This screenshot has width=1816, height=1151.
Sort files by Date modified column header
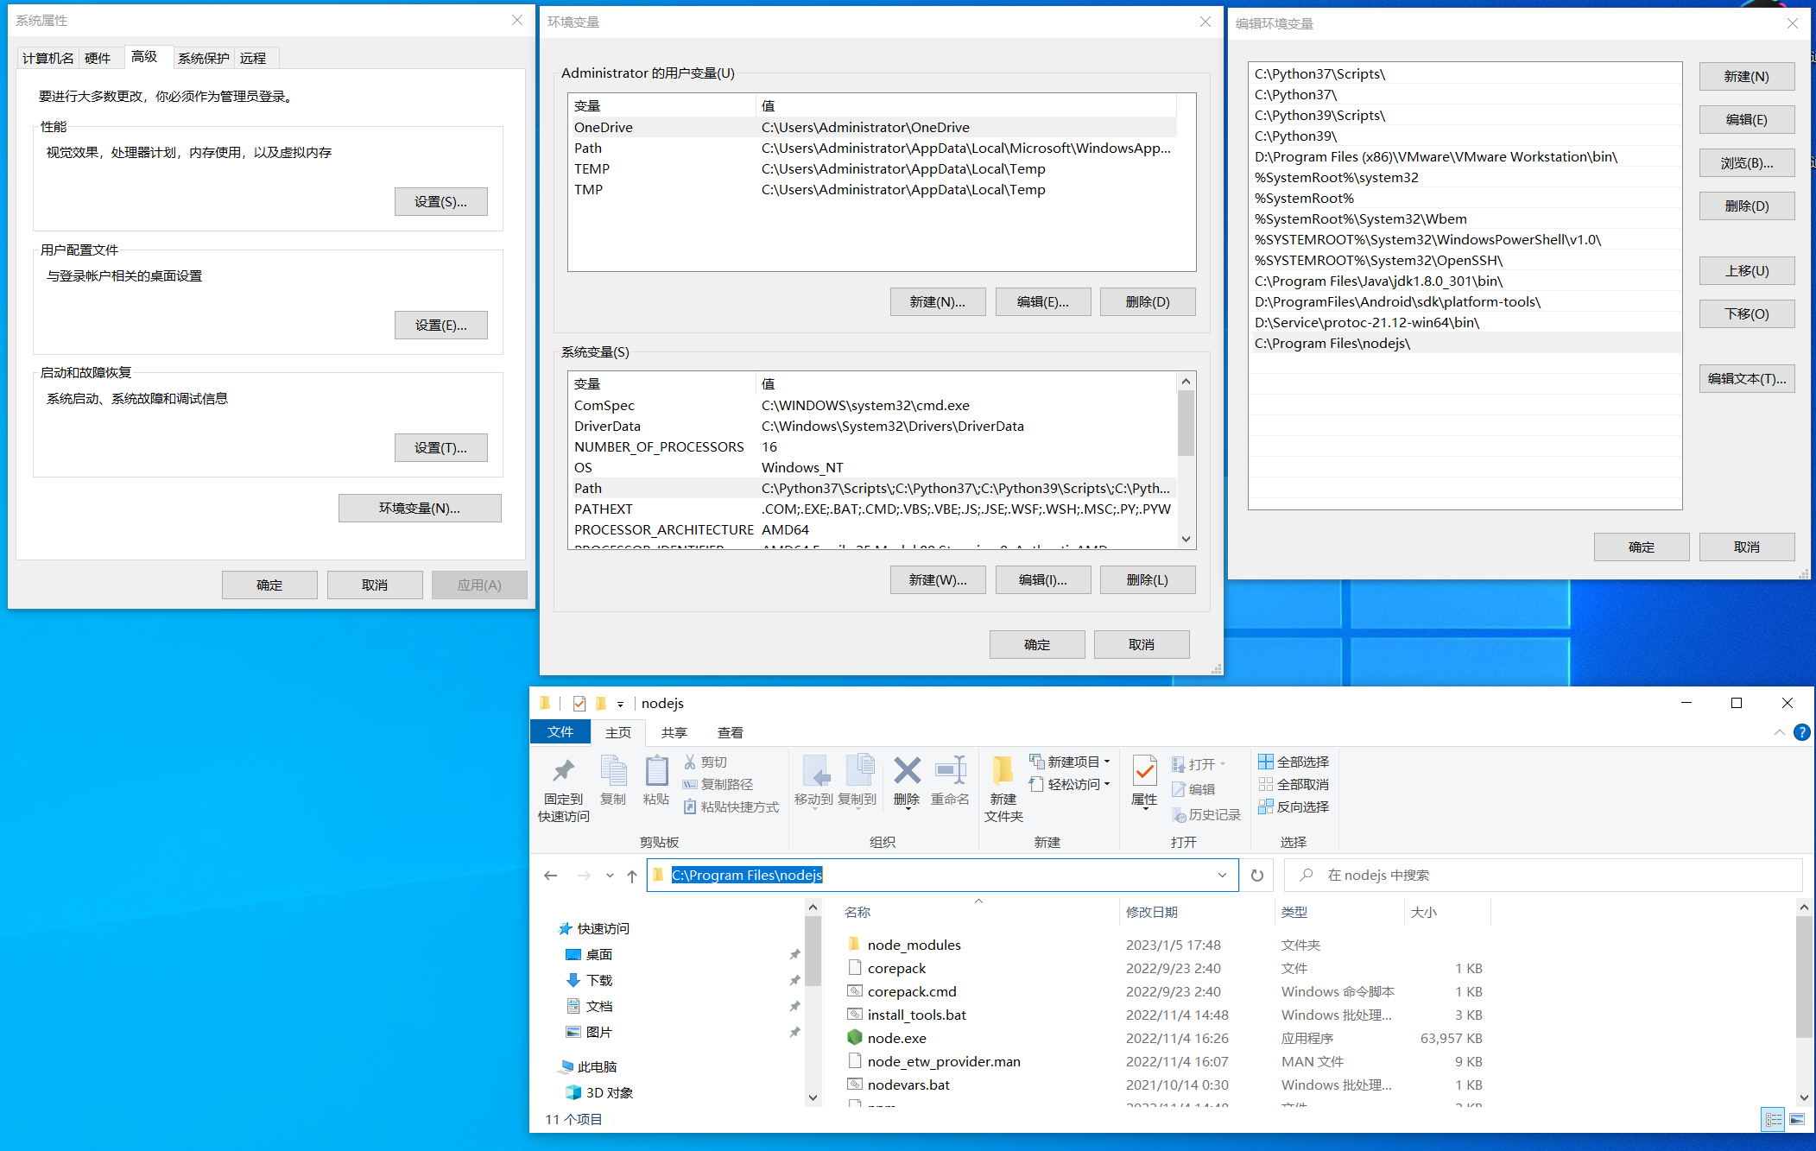point(1196,912)
